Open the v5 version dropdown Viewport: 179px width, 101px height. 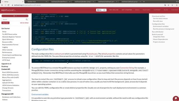pyautogui.click(x=15, y=16)
